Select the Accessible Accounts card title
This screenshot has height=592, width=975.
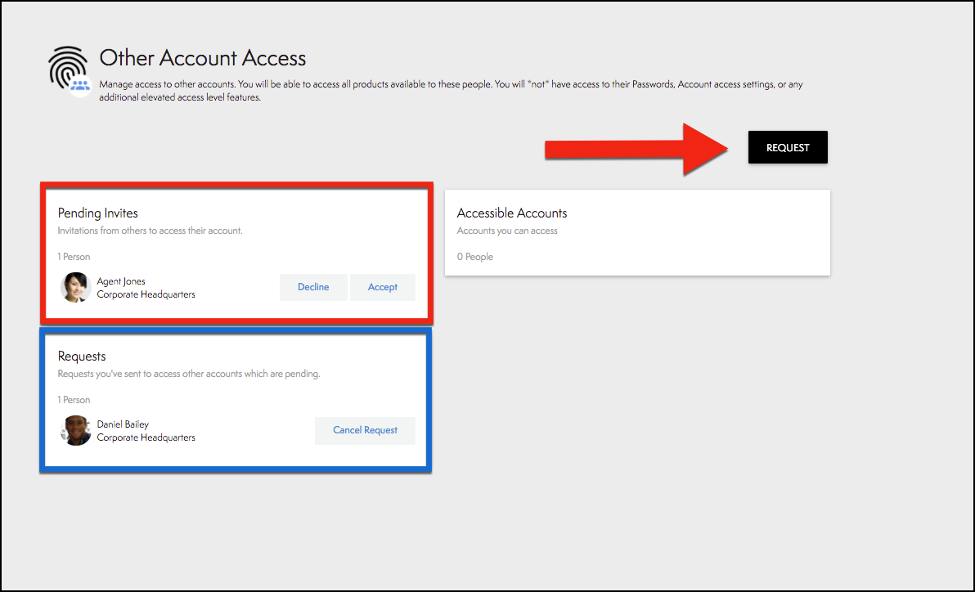[x=511, y=213]
